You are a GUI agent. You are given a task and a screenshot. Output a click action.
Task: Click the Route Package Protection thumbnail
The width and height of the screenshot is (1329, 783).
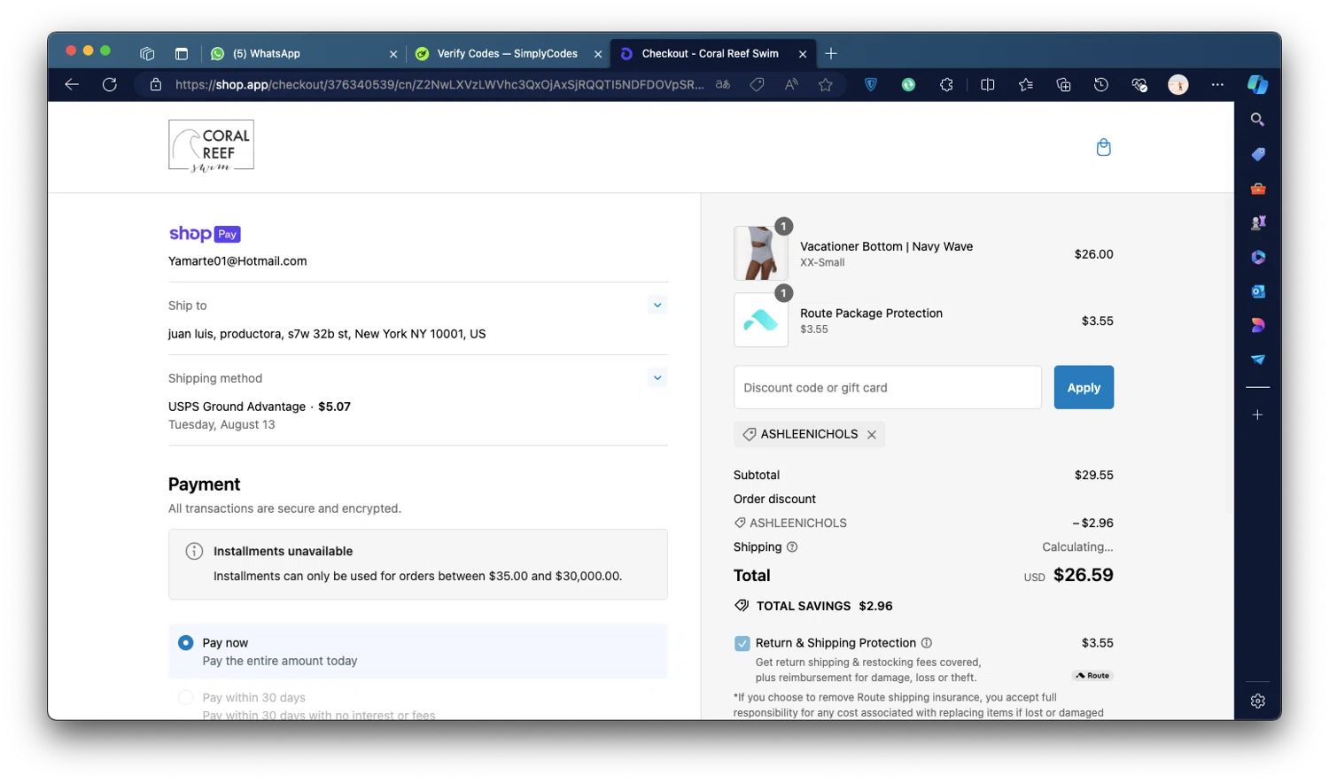761,320
